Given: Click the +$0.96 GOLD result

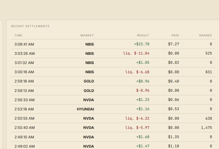Looking at the screenshot, I should point(143,81).
